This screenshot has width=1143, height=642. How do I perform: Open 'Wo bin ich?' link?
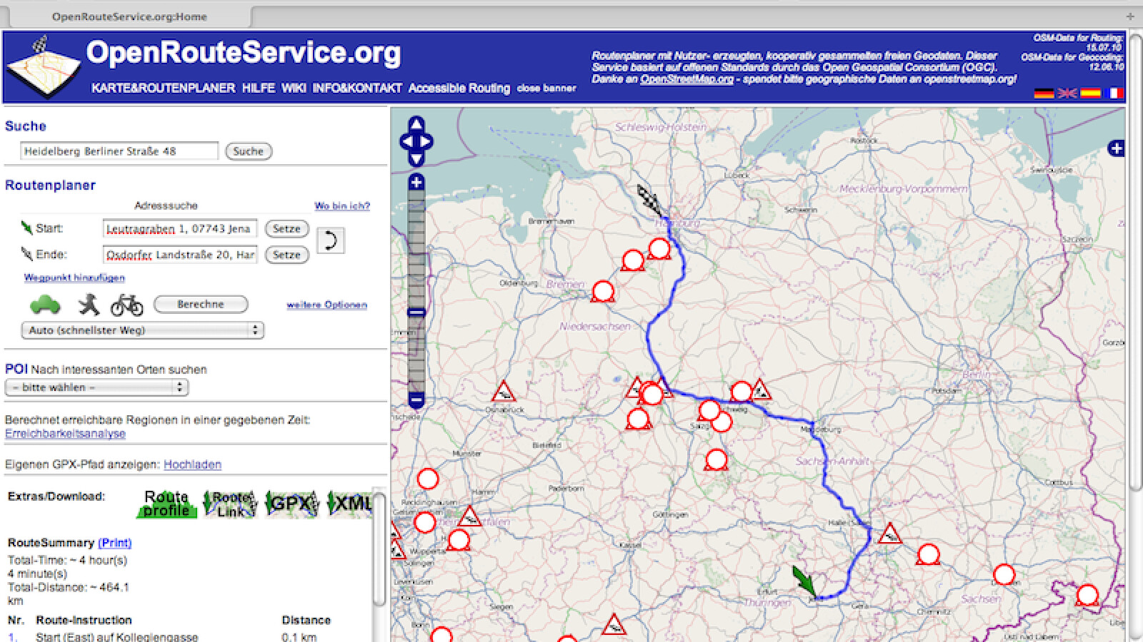[342, 205]
